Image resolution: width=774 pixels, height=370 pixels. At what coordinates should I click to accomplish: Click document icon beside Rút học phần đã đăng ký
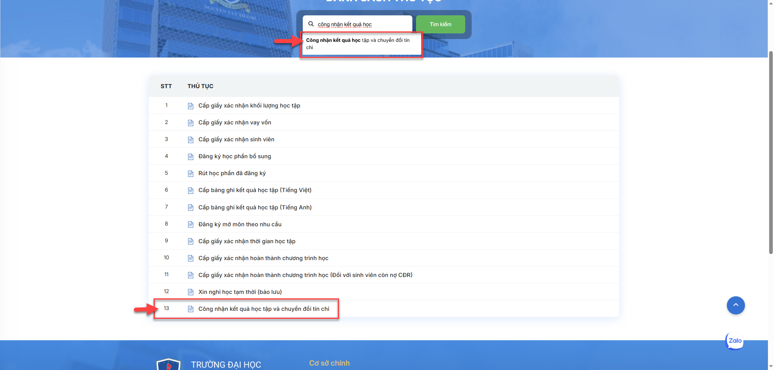[191, 174]
